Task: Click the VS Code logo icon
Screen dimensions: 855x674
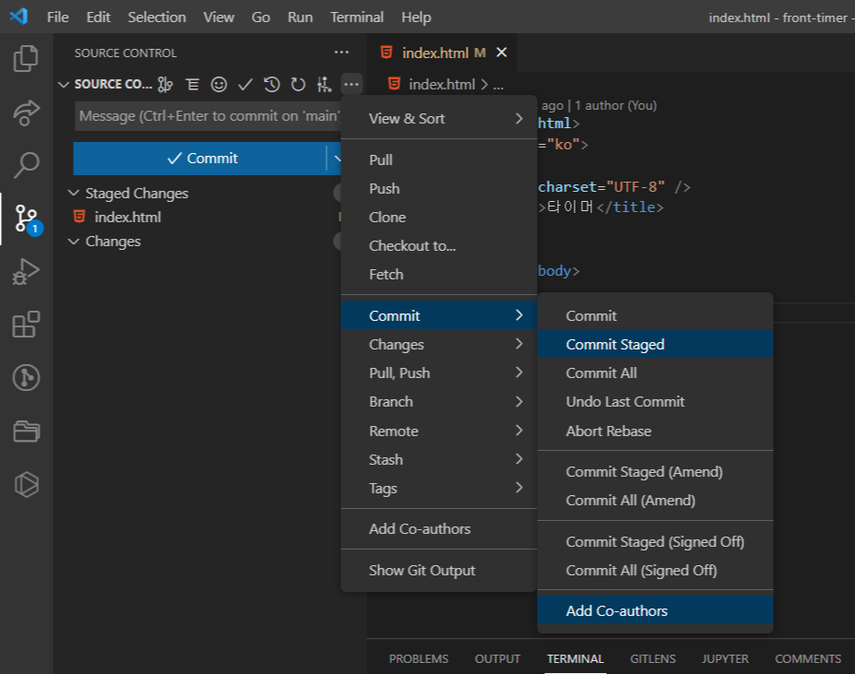Action: 18,17
